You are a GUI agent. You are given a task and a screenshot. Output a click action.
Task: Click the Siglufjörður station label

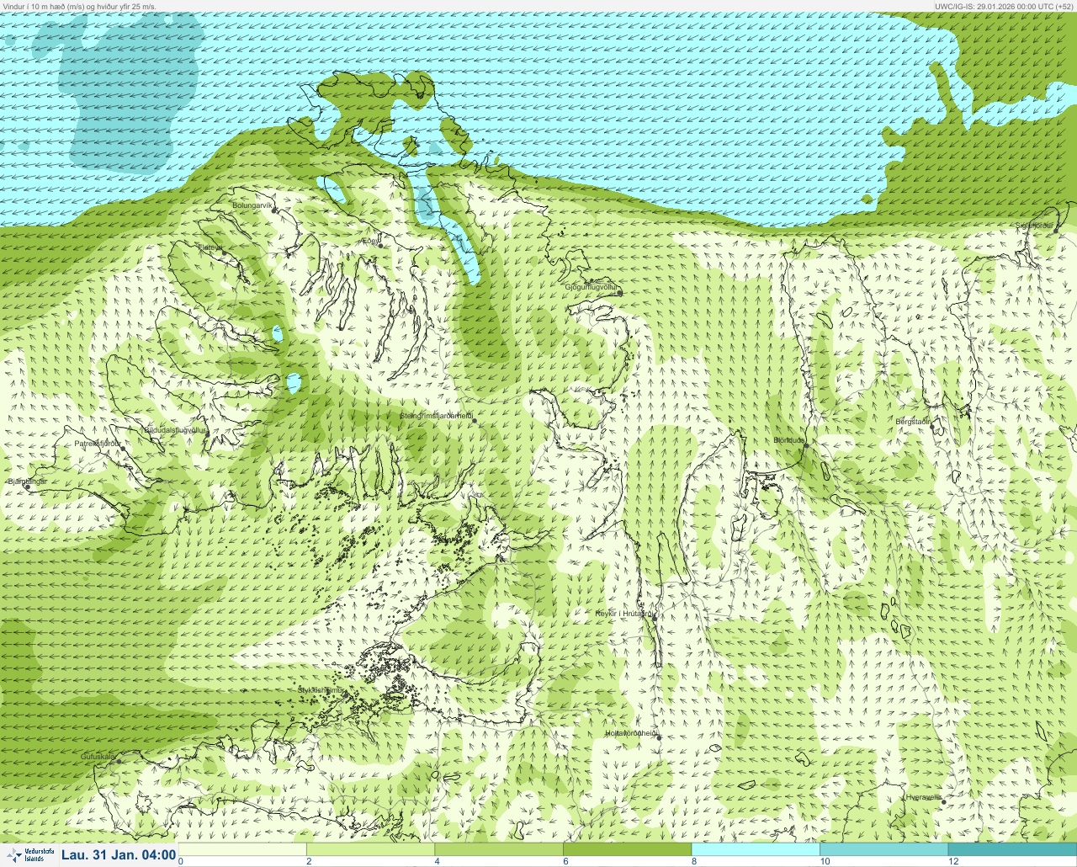click(1034, 226)
